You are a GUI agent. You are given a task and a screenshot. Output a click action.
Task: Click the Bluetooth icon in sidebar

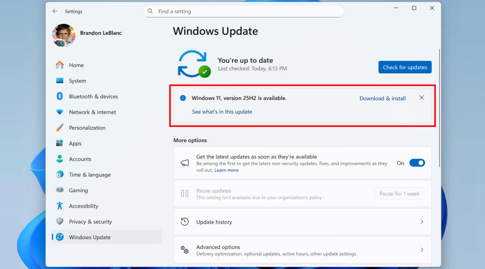[x=60, y=96]
